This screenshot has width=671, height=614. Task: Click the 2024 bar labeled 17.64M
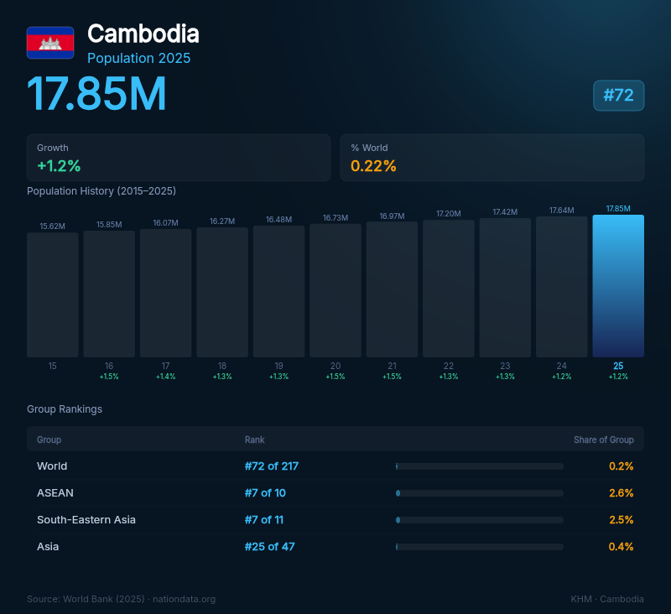[x=561, y=287]
